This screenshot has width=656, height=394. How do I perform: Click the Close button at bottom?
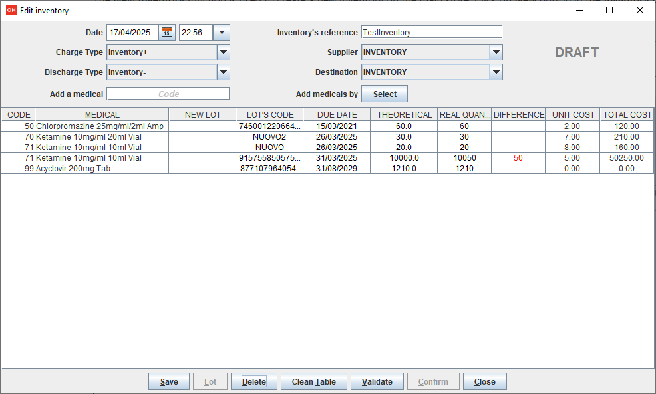[484, 381]
